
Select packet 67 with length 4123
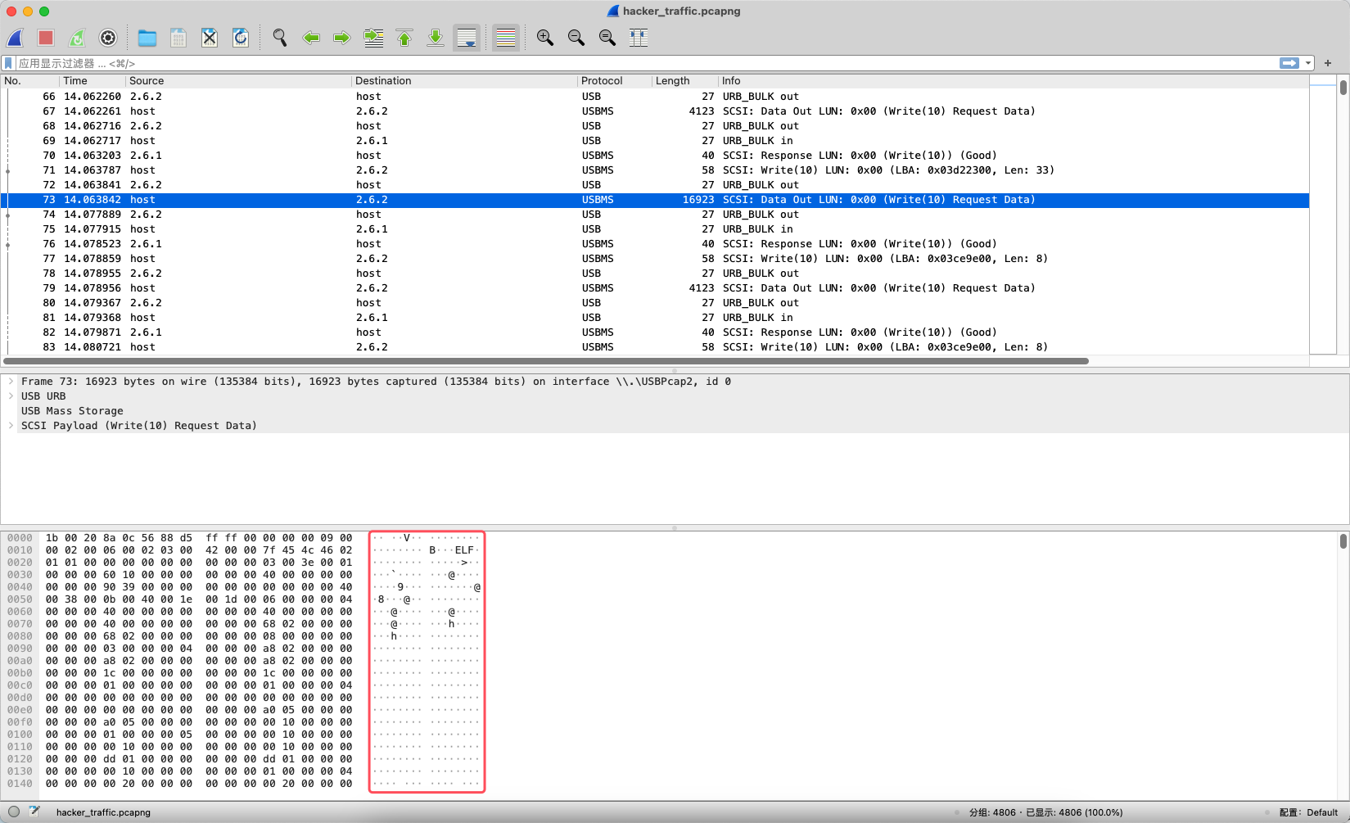655,111
